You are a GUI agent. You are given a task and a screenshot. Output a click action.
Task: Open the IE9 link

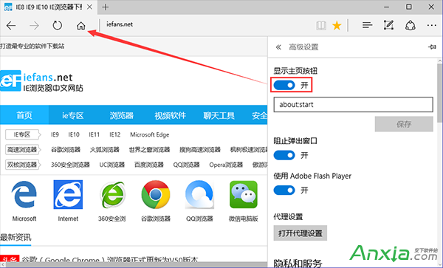point(55,134)
